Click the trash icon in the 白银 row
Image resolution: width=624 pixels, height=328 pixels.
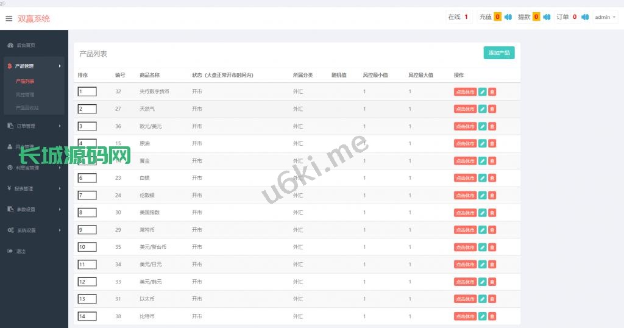tap(492, 178)
